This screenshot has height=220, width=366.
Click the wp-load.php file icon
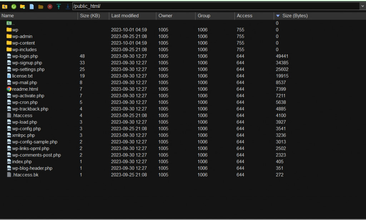[x=9, y=122]
